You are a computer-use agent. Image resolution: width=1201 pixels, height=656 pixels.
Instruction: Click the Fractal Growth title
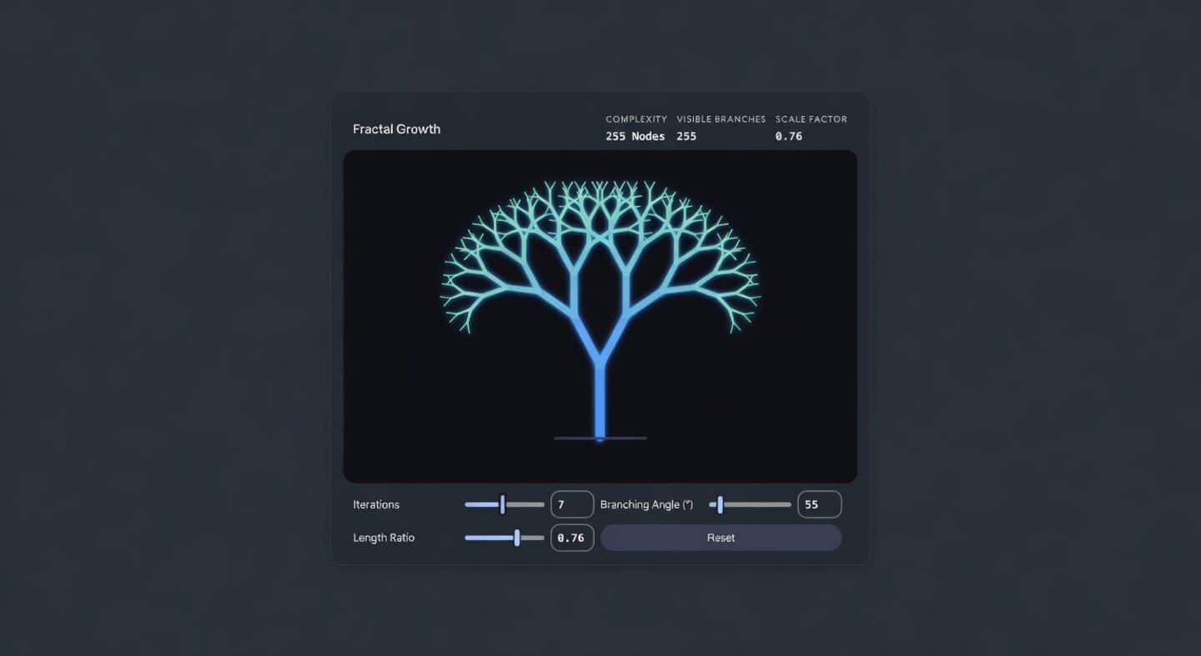pyautogui.click(x=396, y=129)
